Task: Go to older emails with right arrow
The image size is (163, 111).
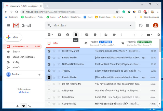Action: (142, 35)
